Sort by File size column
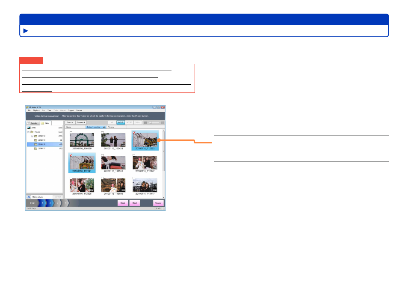This screenshot has width=408, height=288. (x=117, y=127)
